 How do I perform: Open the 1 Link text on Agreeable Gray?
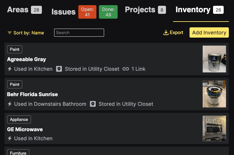138,69
